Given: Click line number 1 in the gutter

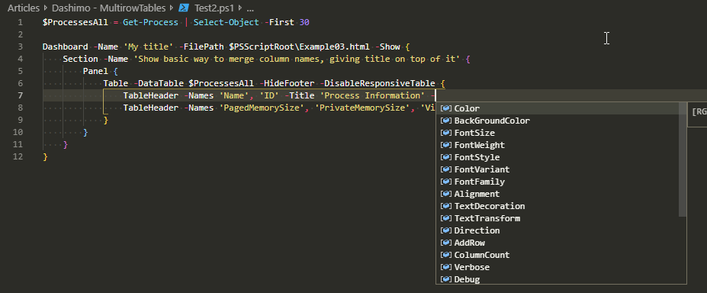Looking at the screenshot, I should click(x=21, y=22).
